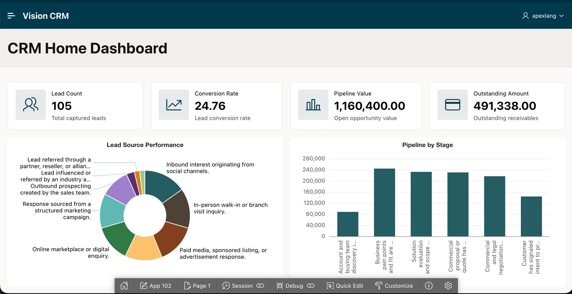Go to developer toolbar Home icon

pyautogui.click(x=124, y=286)
